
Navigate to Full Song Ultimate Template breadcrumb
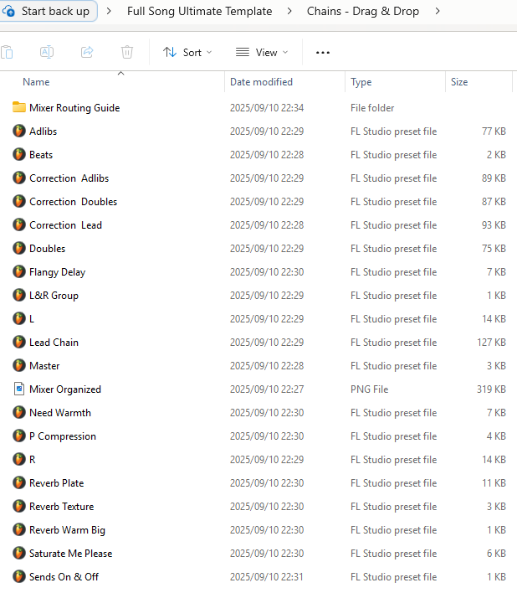[199, 12]
